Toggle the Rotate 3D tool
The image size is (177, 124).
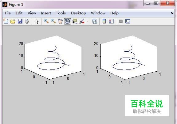point(67,21)
